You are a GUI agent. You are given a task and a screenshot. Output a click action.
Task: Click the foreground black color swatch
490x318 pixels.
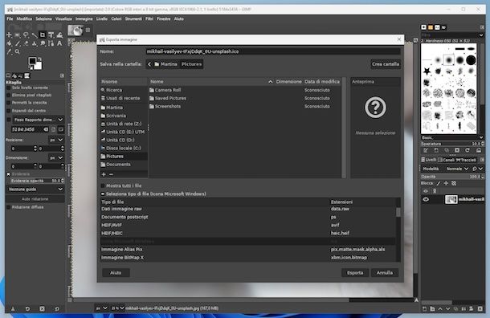(x=32, y=60)
